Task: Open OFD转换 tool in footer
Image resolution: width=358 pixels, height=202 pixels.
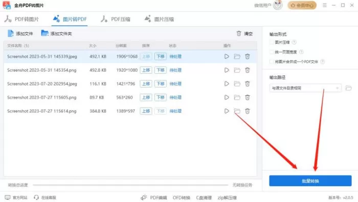Action: click(x=181, y=198)
